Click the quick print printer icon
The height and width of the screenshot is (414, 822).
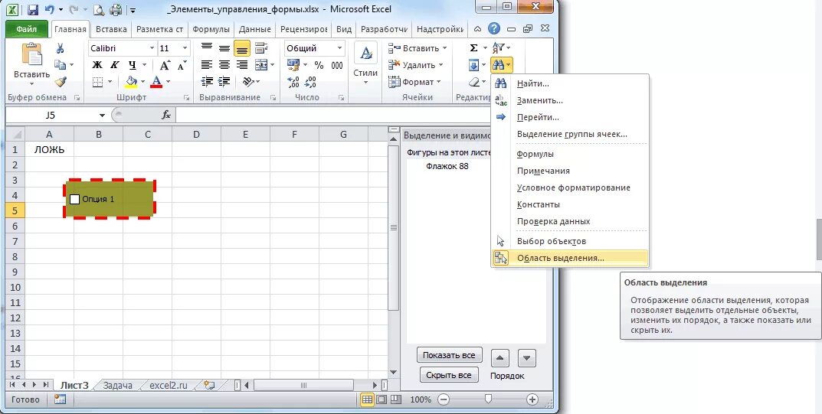click(116, 9)
